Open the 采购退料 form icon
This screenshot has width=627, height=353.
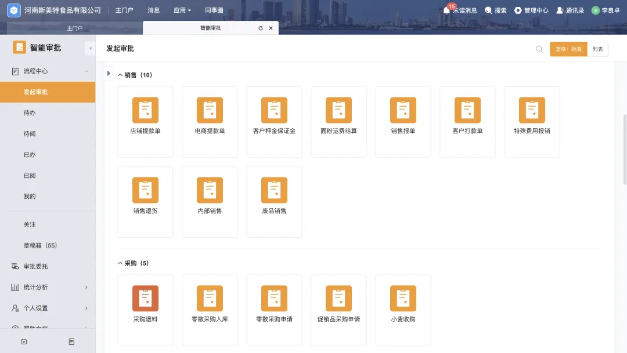tap(145, 298)
